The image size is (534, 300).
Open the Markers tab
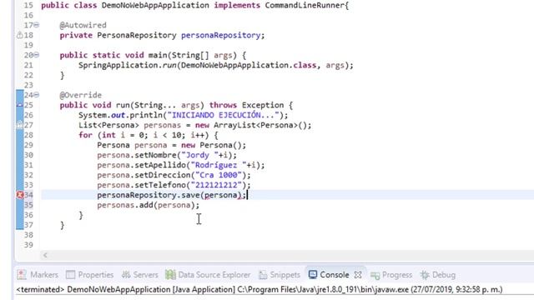pos(38,275)
